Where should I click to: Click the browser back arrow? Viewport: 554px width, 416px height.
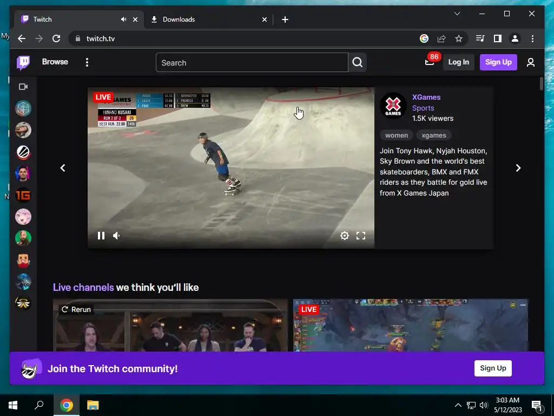point(22,38)
